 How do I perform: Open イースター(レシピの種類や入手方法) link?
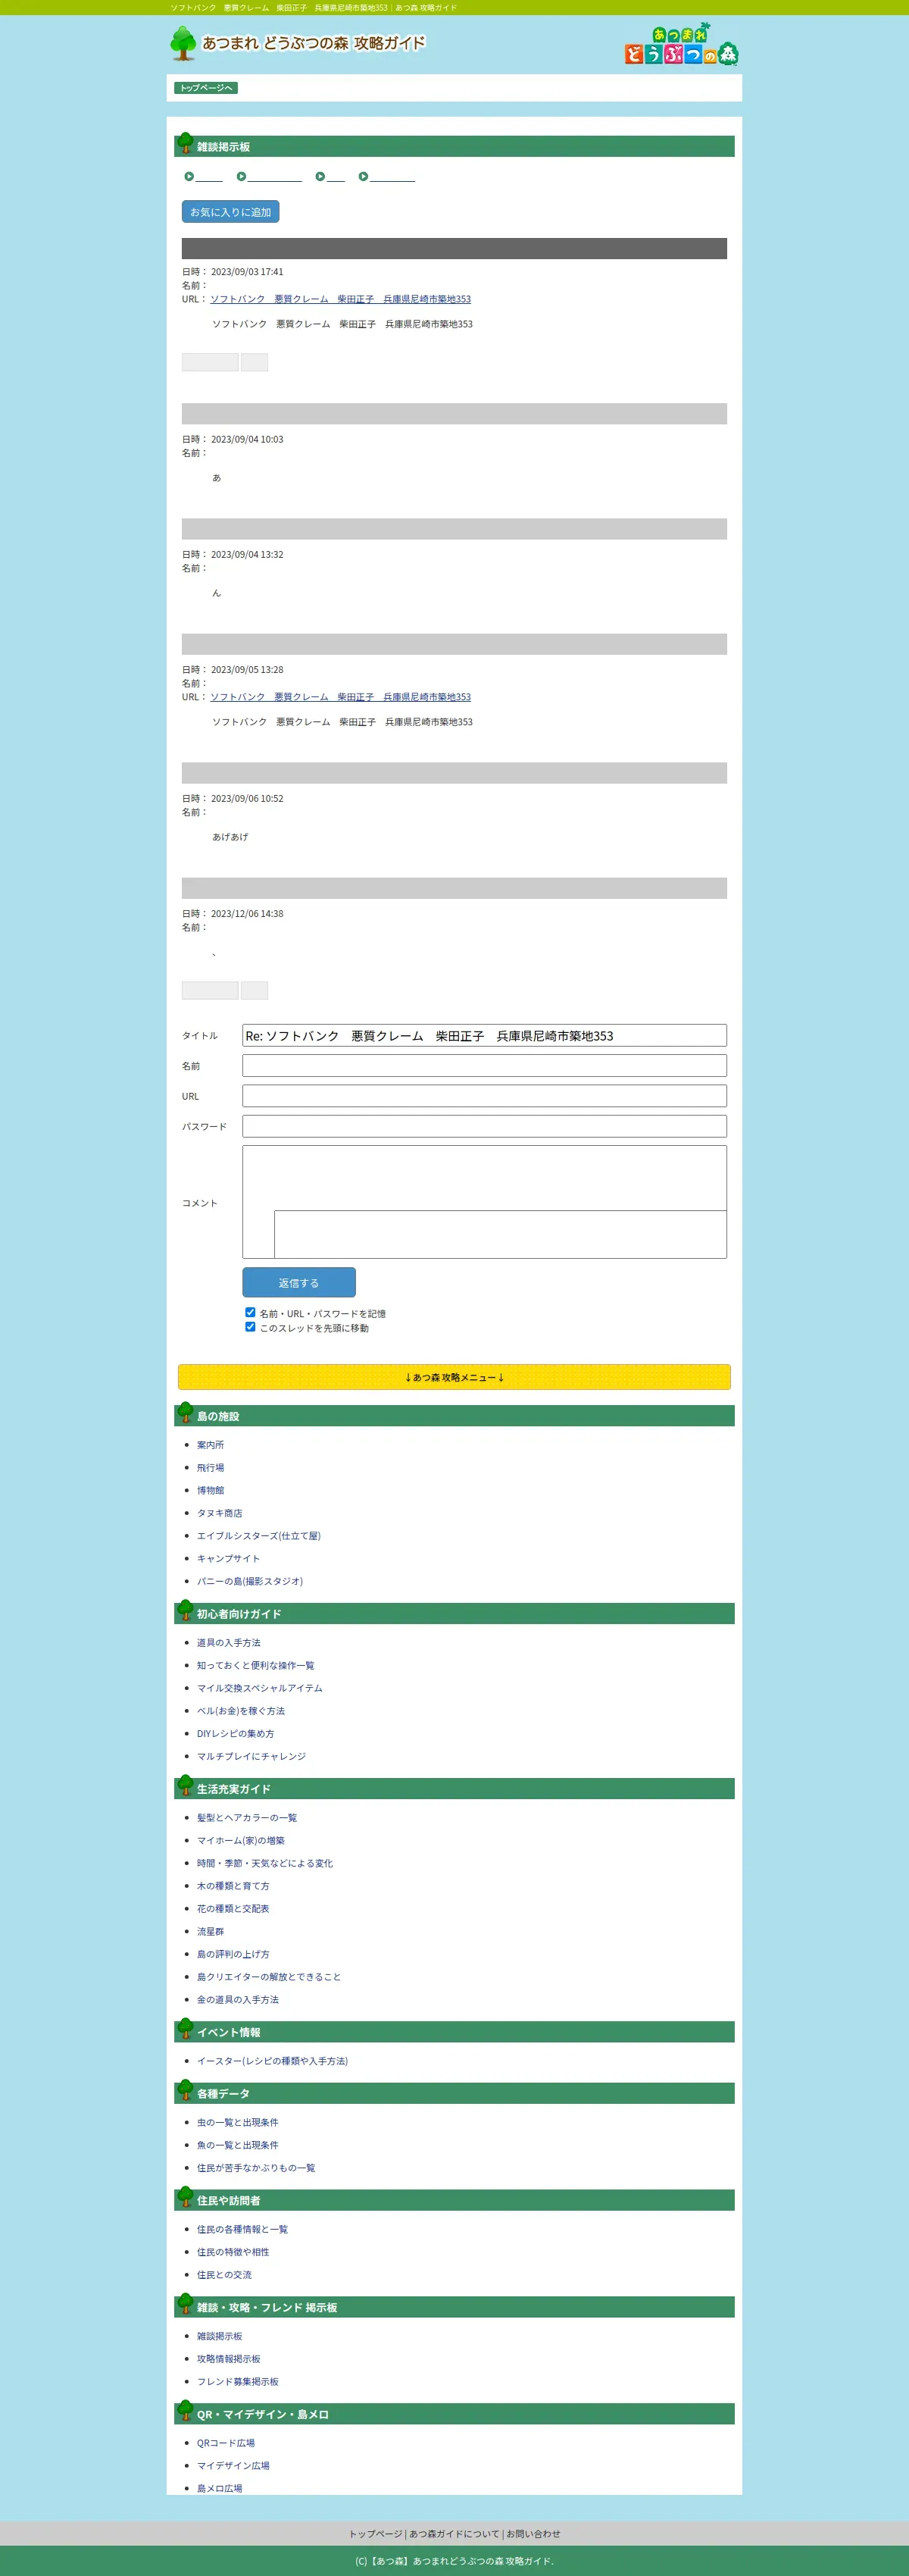(272, 2061)
